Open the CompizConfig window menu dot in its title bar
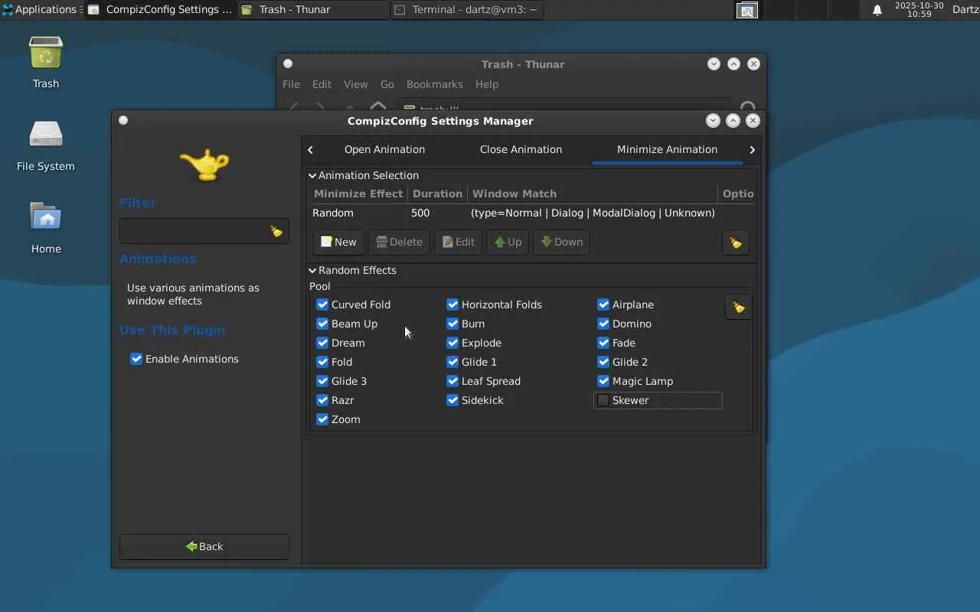Screen dimensions: 980x612 [123, 120]
